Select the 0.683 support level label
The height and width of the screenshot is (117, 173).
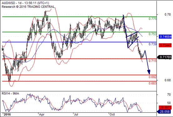[153, 83]
